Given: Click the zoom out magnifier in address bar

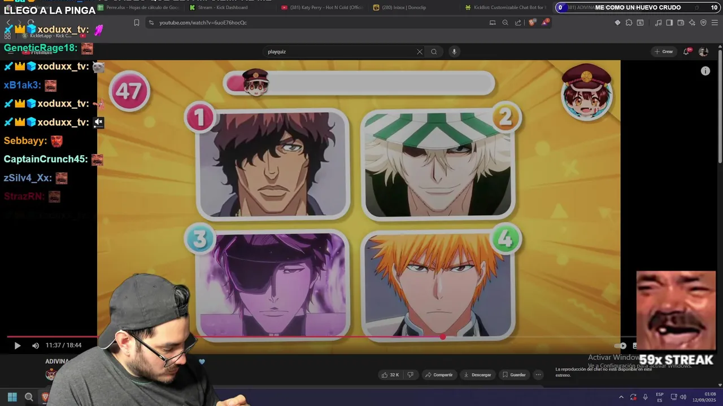Looking at the screenshot, I should [x=505, y=23].
